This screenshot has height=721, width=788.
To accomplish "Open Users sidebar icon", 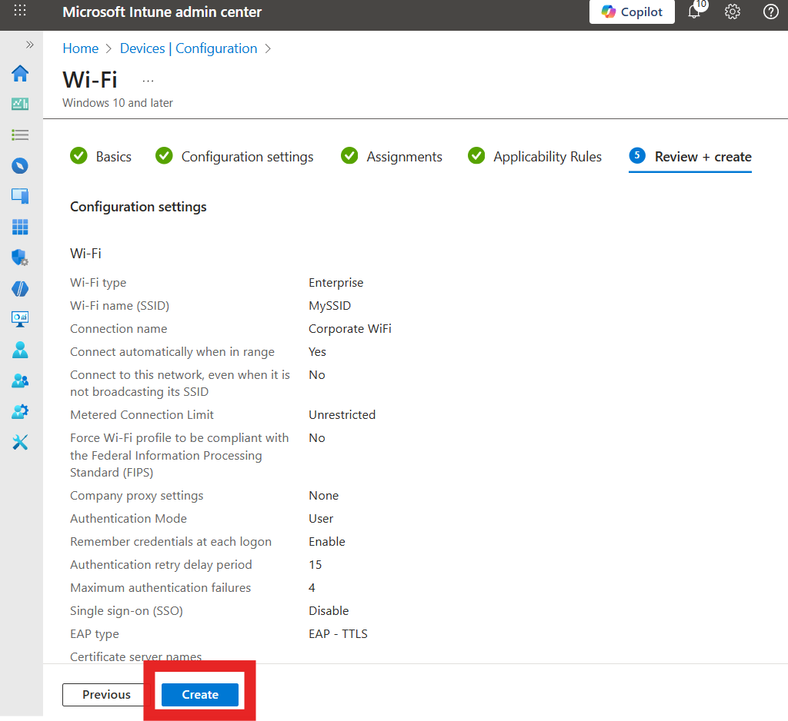I will pos(20,350).
